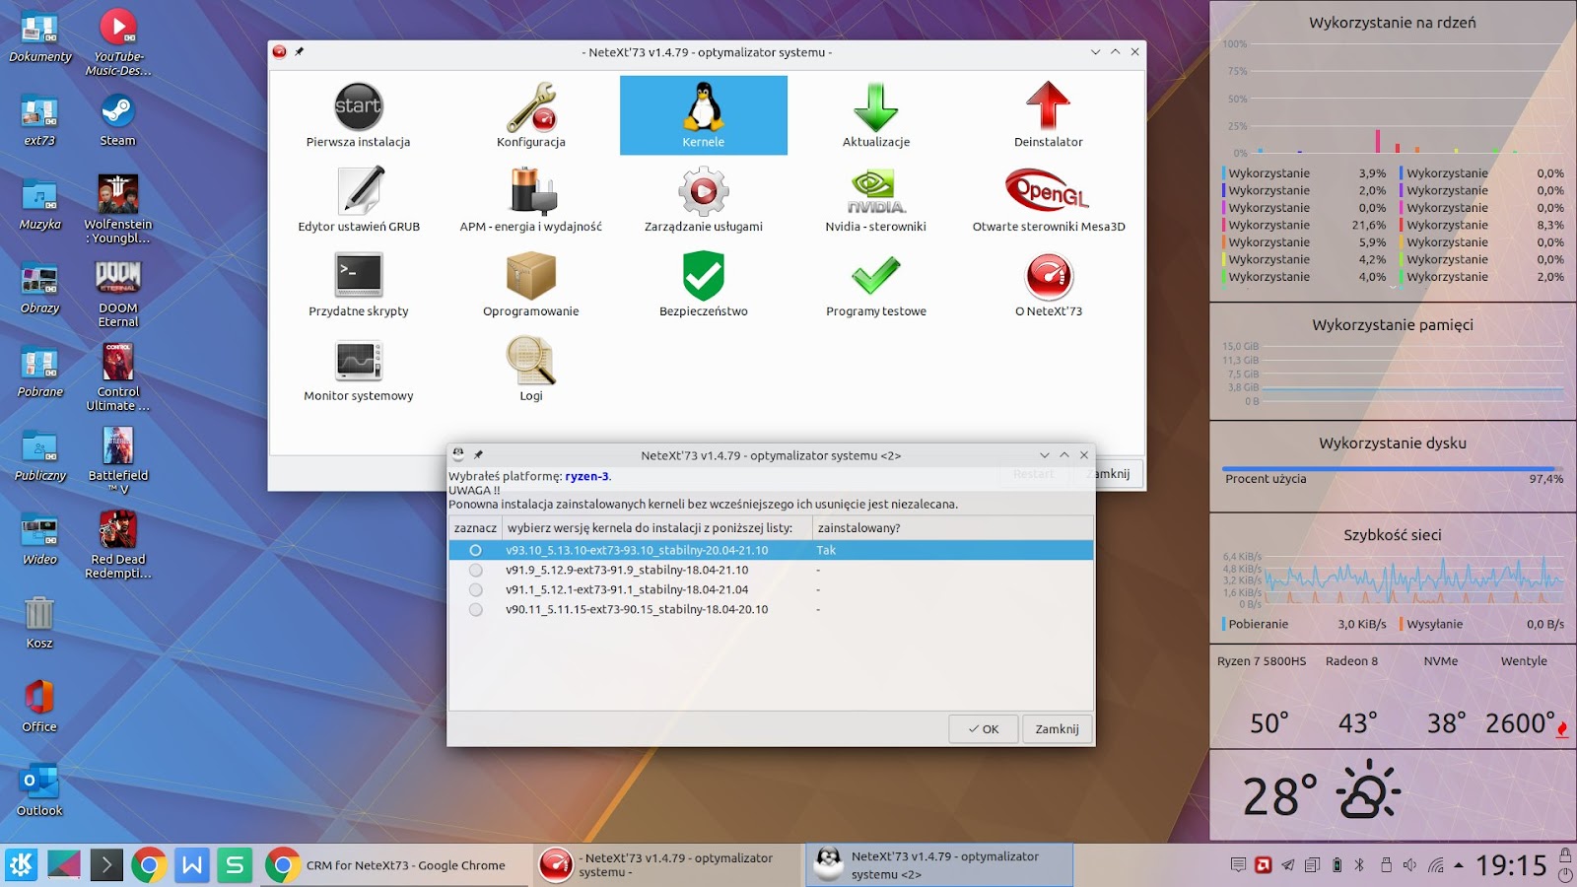Screen dimensions: 1577x887
Task: Select radio for kernel v90.11_5.11.15
Action: (x=476, y=609)
